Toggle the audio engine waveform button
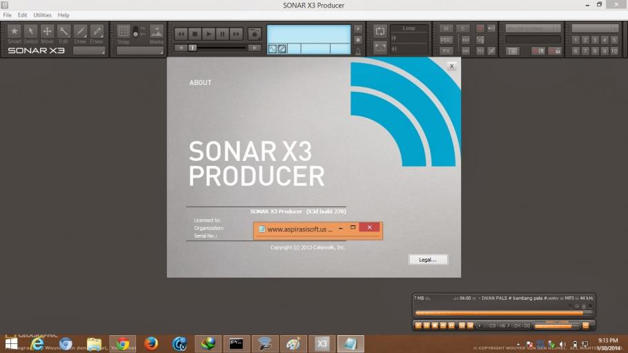Viewport: 628px width, 353px height. (273, 49)
